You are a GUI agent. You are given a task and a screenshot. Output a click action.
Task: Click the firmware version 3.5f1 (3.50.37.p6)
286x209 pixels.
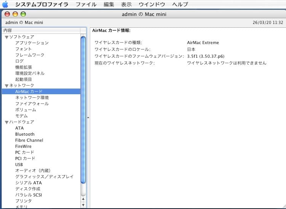pyautogui.click(x=206, y=56)
